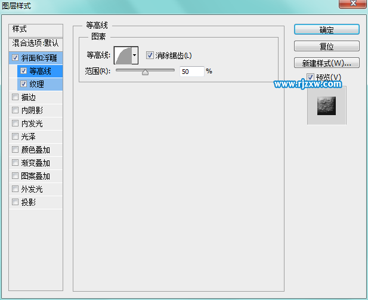Screen dimensions: 368x300
Task: Click the 复位 button
Action: [x=326, y=46]
